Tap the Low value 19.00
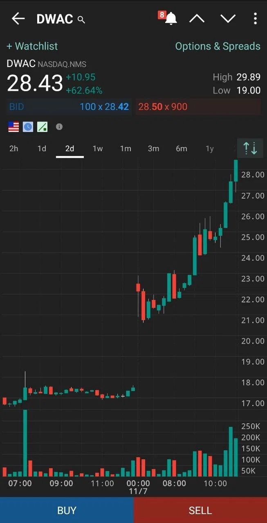The height and width of the screenshot is (523, 267). coord(249,91)
